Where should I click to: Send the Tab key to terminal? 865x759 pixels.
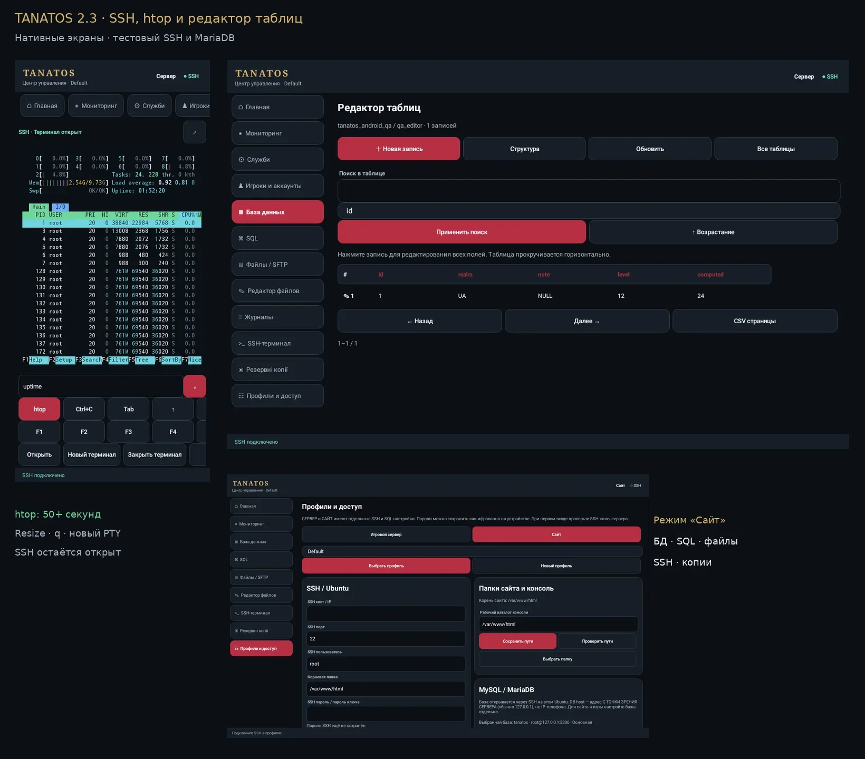[x=129, y=409]
